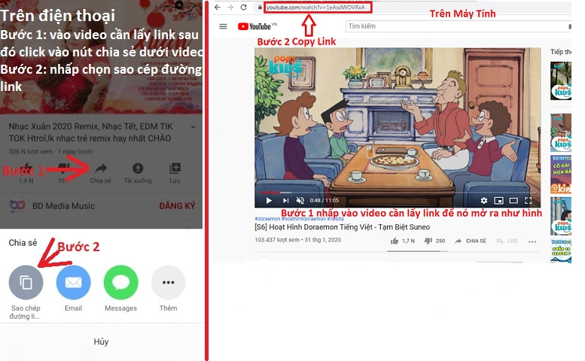Open the three-dot more actions menu

(532, 241)
